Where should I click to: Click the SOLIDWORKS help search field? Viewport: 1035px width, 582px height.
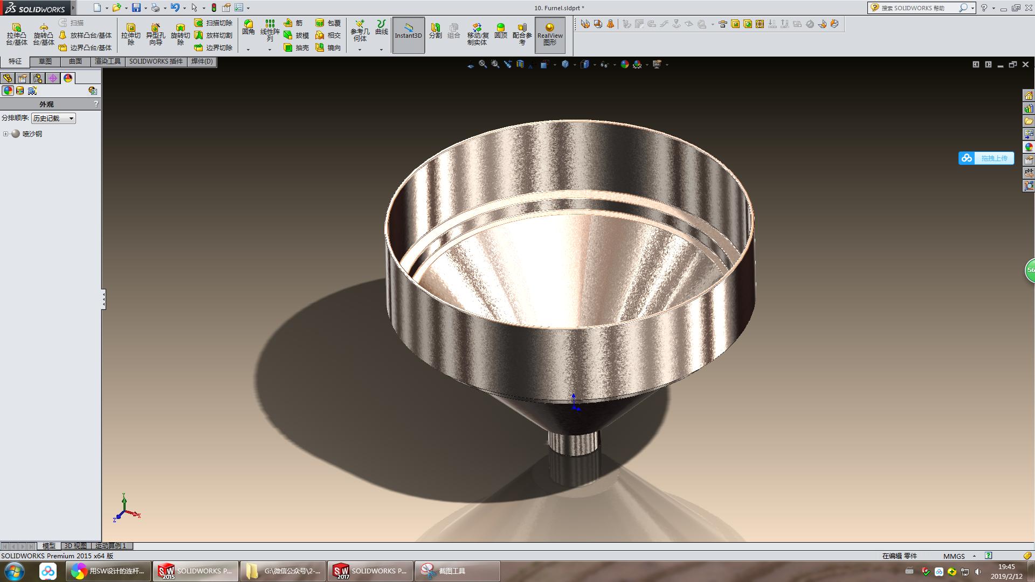tap(916, 8)
